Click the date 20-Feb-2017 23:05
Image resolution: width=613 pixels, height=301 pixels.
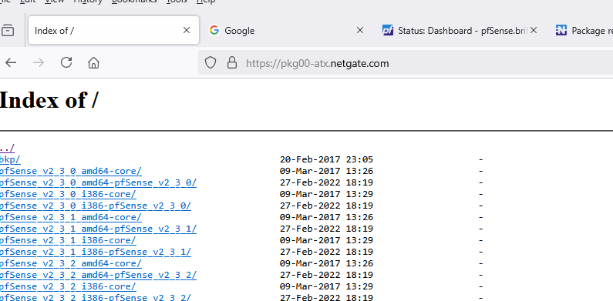point(326,159)
